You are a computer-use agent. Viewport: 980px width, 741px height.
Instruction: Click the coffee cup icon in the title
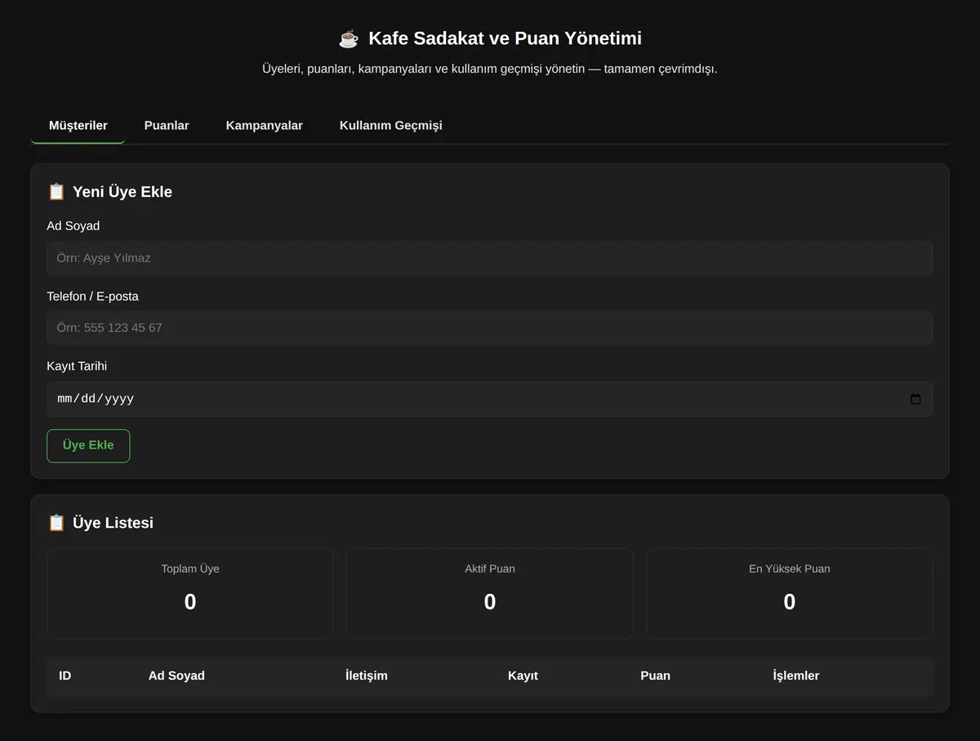pyautogui.click(x=349, y=38)
